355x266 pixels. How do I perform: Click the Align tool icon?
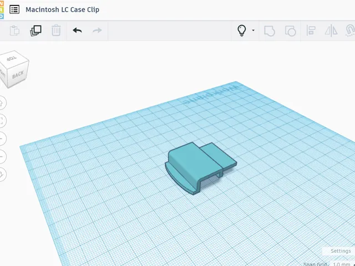(311, 30)
